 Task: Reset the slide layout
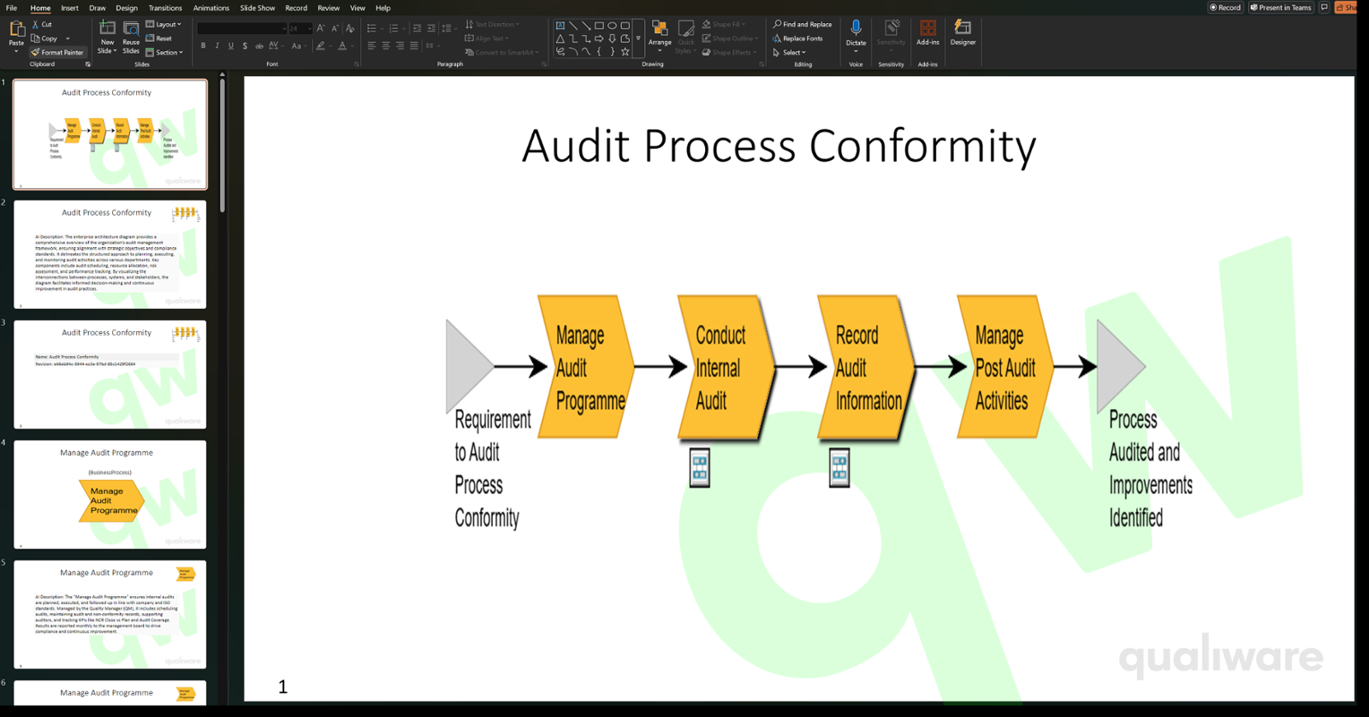159,39
